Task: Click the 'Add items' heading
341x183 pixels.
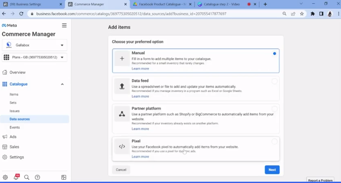Action: pos(119,27)
